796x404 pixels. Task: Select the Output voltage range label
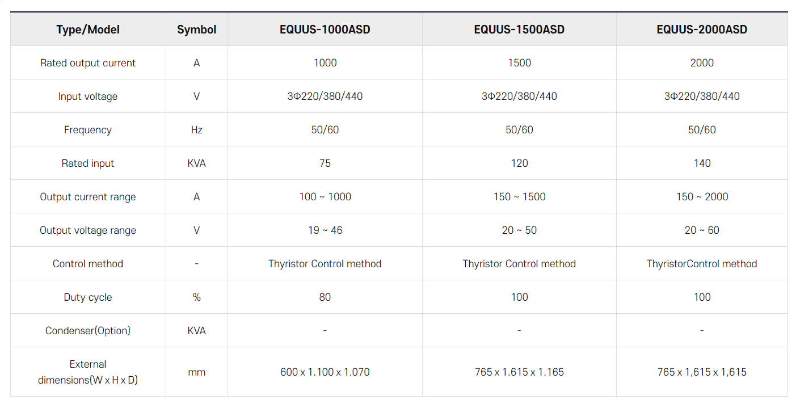[88, 230]
